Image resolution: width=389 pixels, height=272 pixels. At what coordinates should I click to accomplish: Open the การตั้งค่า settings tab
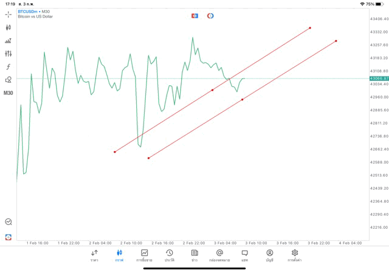coord(295,255)
